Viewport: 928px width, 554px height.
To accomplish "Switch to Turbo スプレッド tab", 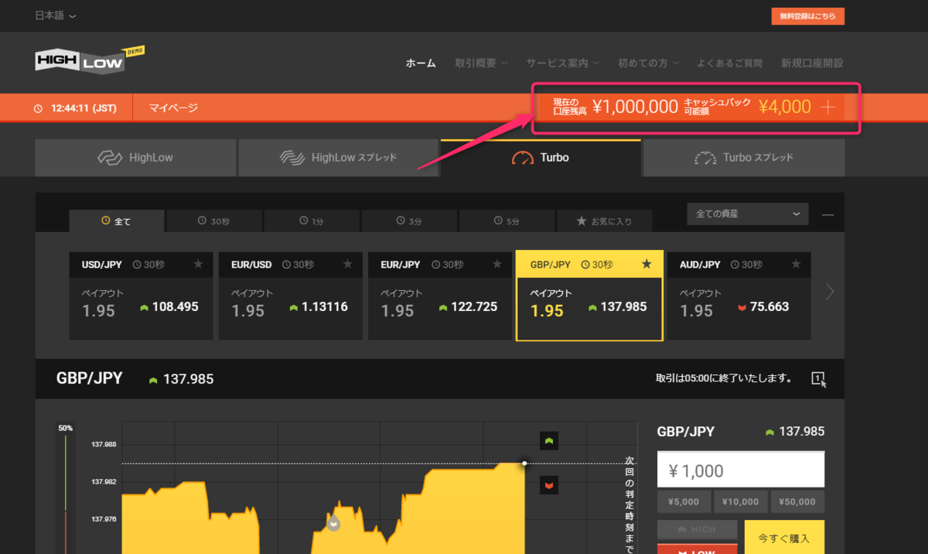I will coord(744,158).
